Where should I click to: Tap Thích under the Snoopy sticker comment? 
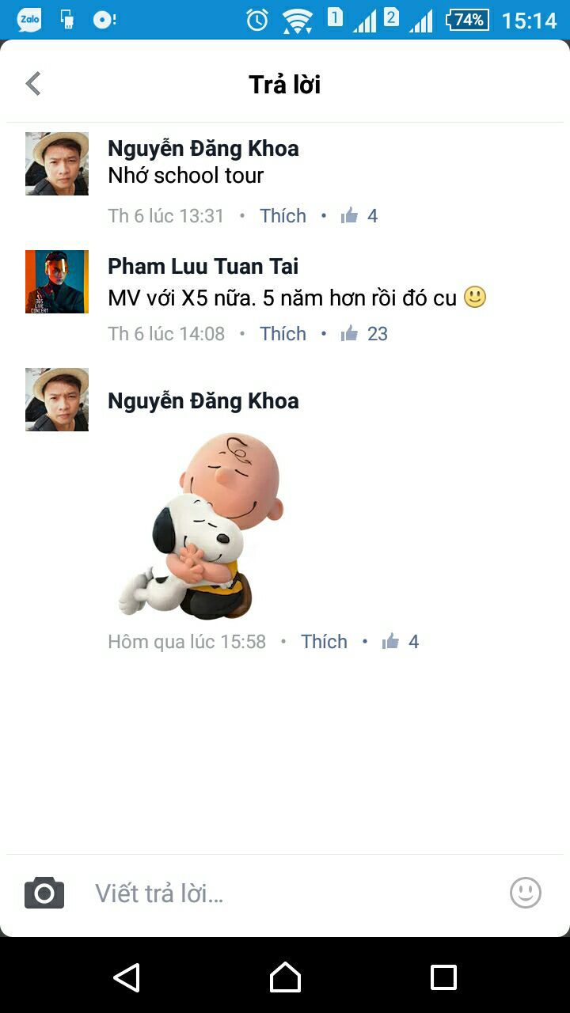pos(324,641)
